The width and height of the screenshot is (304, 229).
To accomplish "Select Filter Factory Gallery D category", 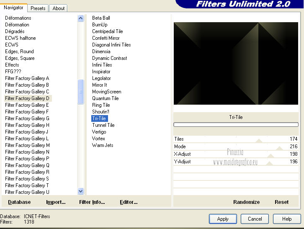I will [x=27, y=98].
